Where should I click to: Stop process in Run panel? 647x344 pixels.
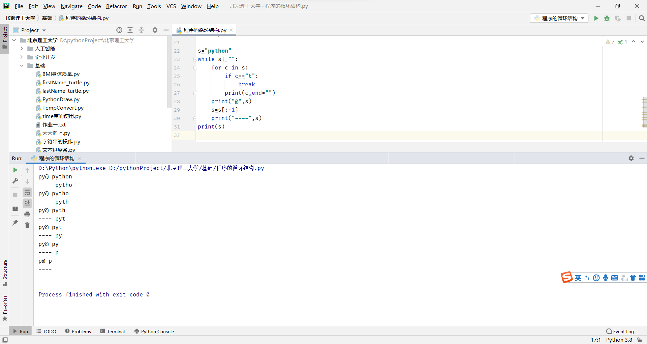point(15,195)
